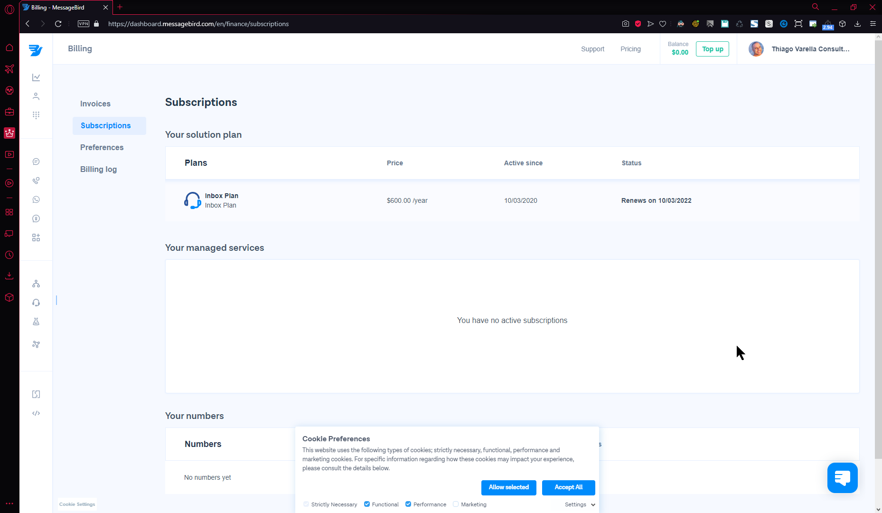The height and width of the screenshot is (513, 882).
Task: Toggle the Performance cookies checkbox
Action: pyautogui.click(x=408, y=504)
